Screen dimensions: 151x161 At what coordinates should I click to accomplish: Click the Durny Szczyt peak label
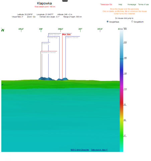coord(54,35)
